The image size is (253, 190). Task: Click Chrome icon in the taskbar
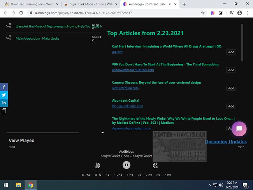coord(31,185)
